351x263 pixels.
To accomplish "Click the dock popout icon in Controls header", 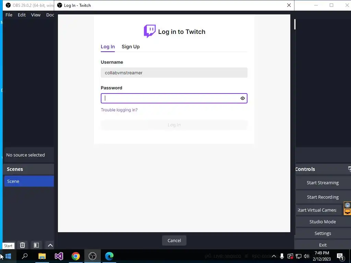I will click(350, 169).
